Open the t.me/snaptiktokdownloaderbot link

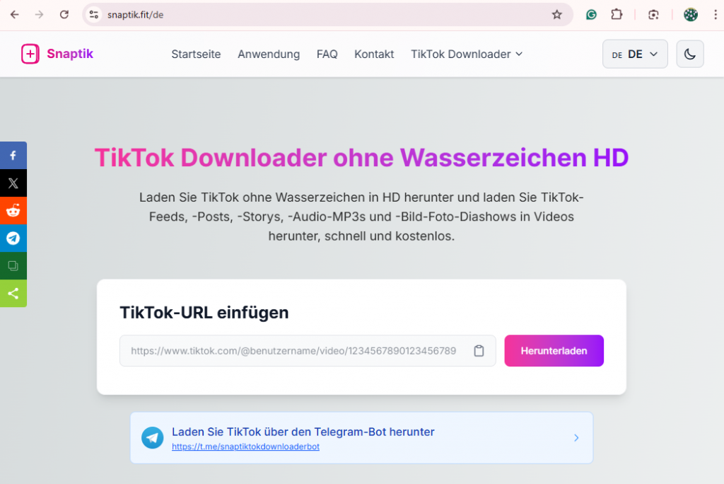coord(245,446)
